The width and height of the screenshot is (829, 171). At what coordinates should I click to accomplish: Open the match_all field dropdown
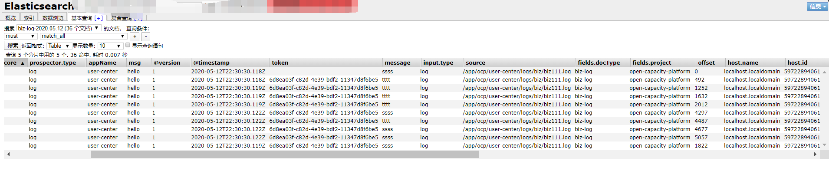[x=83, y=36]
